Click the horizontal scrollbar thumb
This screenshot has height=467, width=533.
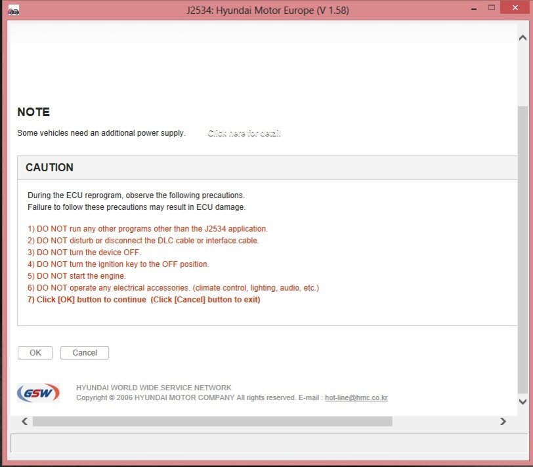click(213, 421)
